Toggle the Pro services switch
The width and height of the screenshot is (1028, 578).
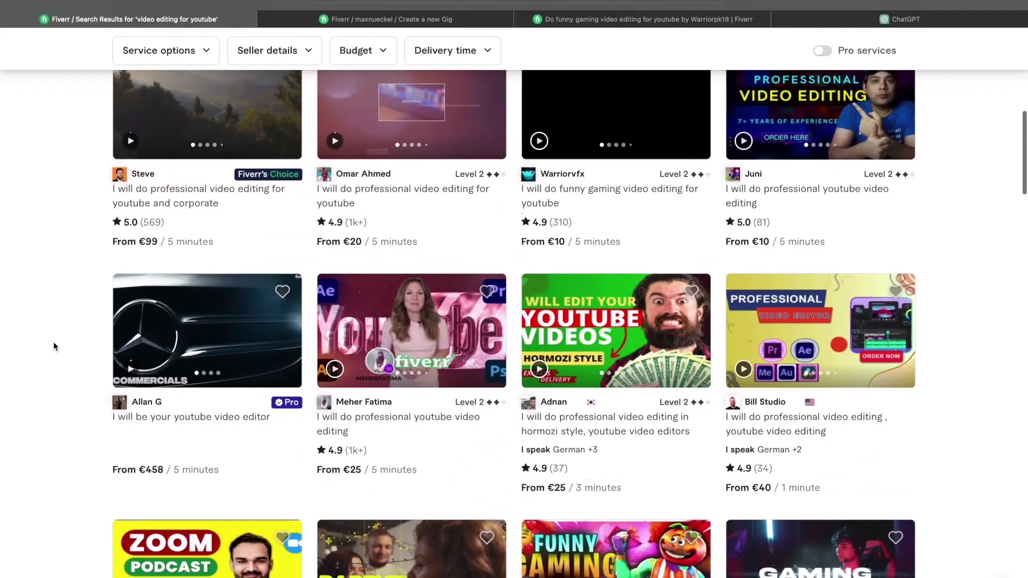click(822, 50)
